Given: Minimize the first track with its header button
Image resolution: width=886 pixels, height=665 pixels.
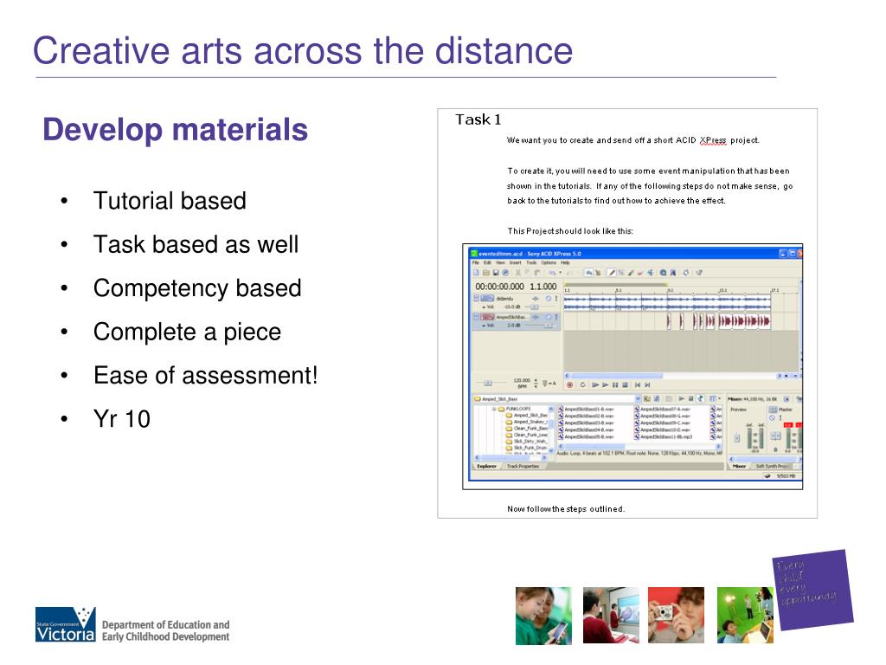Looking at the screenshot, I should point(477,298).
